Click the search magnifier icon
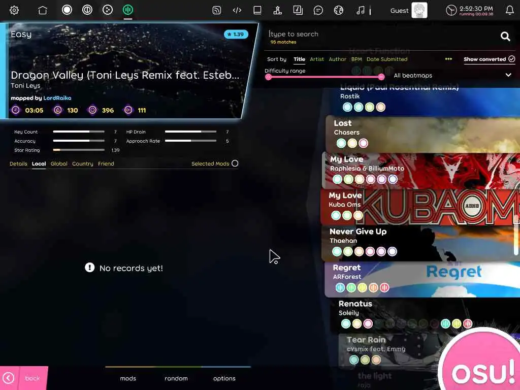Image resolution: width=520 pixels, height=390 pixels. pos(505,36)
